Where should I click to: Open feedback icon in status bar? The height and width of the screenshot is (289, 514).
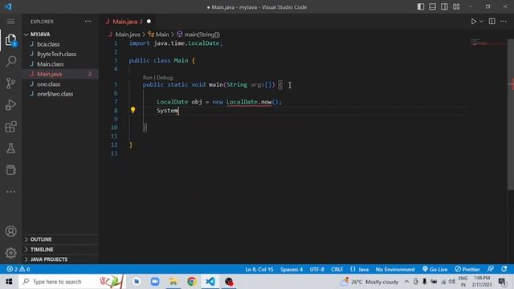491,269
